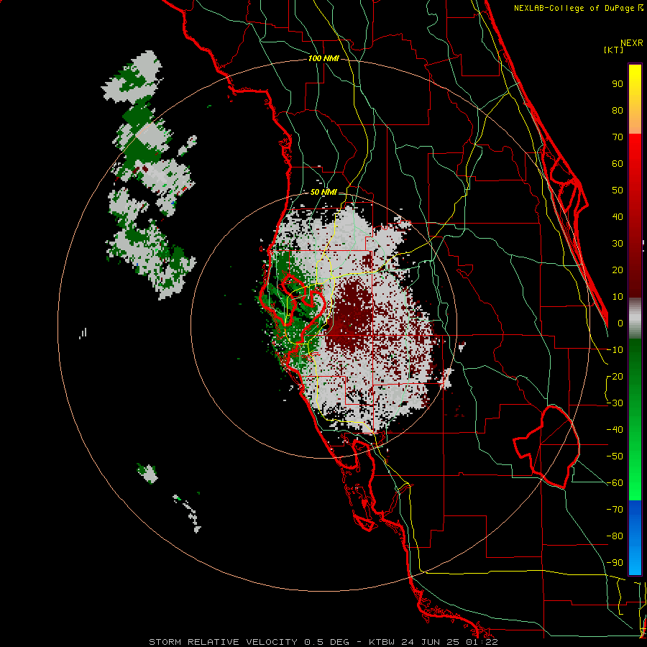Click the 20 value on velocity scale
Viewport: 647px width, 647px height.
coord(618,270)
